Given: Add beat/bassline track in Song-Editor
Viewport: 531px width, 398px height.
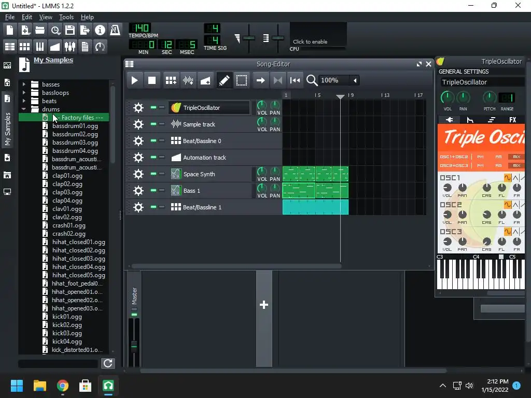Looking at the screenshot, I should pyautogui.click(x=171, y=80).
